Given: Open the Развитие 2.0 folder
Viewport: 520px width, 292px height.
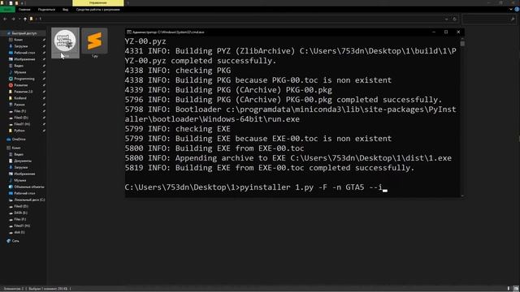Looking at the screenshot, I should click(x=24, y=92).
